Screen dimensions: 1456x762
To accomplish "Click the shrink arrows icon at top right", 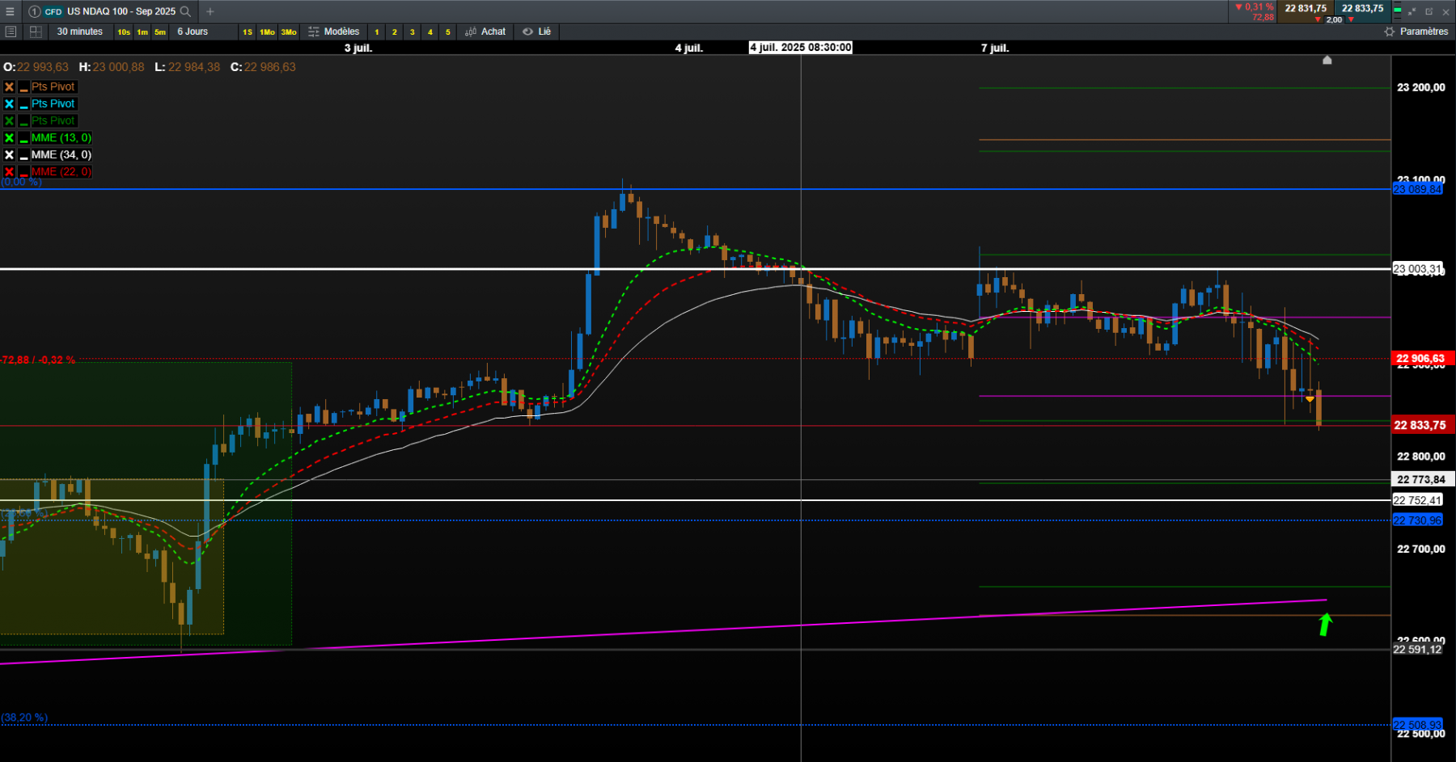I will tap(1412, 11).
